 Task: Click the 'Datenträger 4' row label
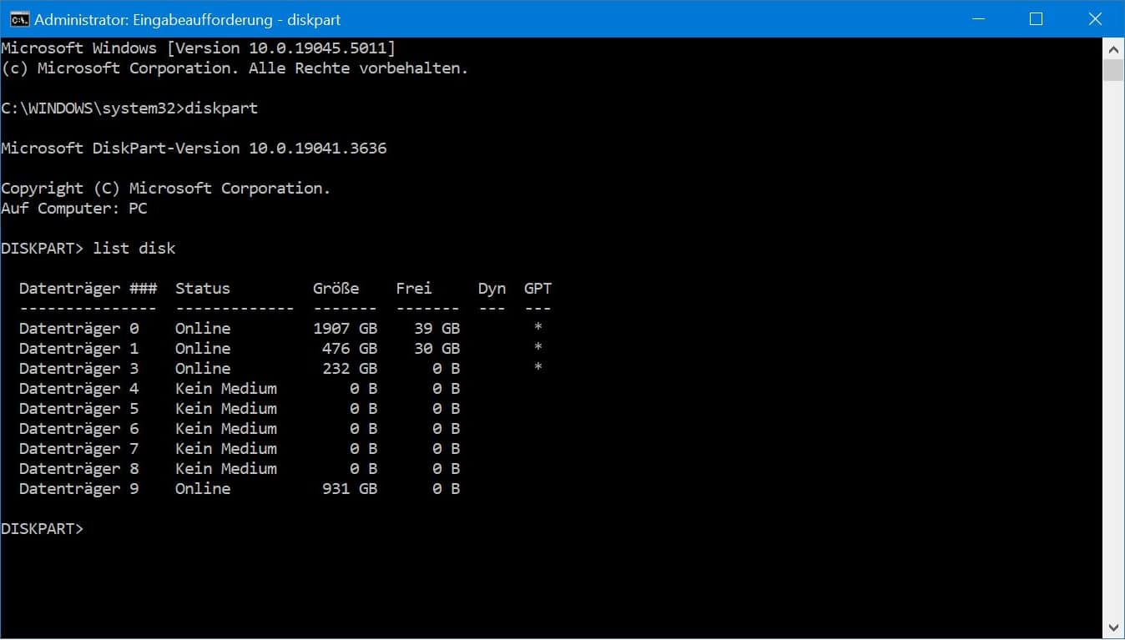click(x=79, y=389)
